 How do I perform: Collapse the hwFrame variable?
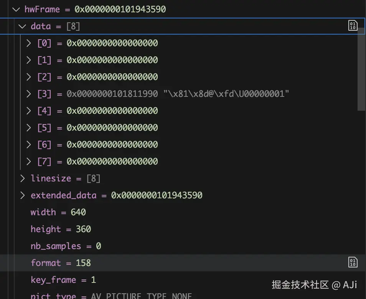tap(15, 9)
